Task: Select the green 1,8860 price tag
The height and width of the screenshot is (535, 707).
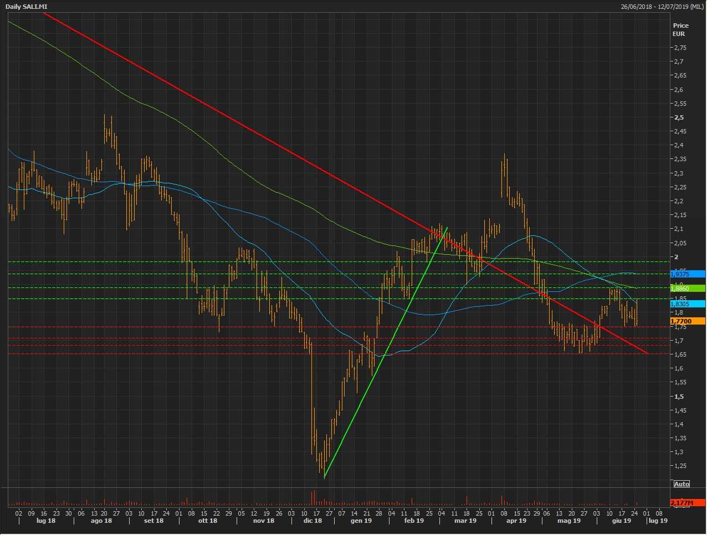Action: 687,289
